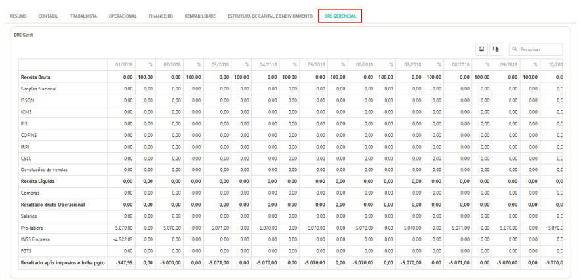The height and width of the screenshot is (280, 581).
Task: Click the INSS Empresa row label
Action: point(35,239)
